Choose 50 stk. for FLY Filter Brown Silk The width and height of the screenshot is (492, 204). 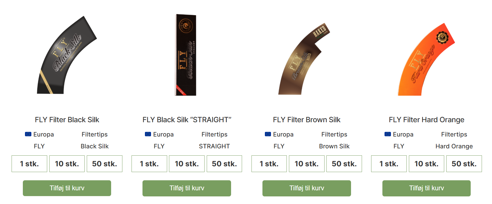(344, 164)
